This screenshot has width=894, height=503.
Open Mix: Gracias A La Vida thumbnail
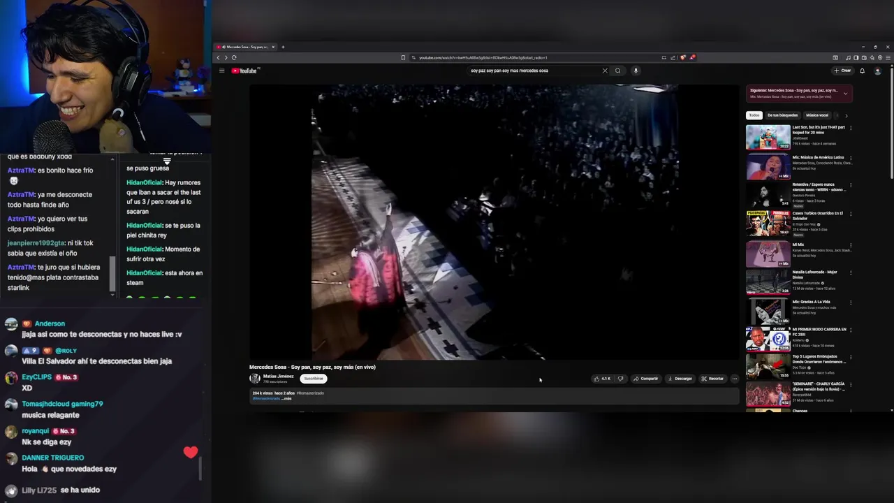[x=768, y=312]
